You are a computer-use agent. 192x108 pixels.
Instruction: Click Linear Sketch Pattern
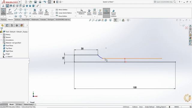64,13
